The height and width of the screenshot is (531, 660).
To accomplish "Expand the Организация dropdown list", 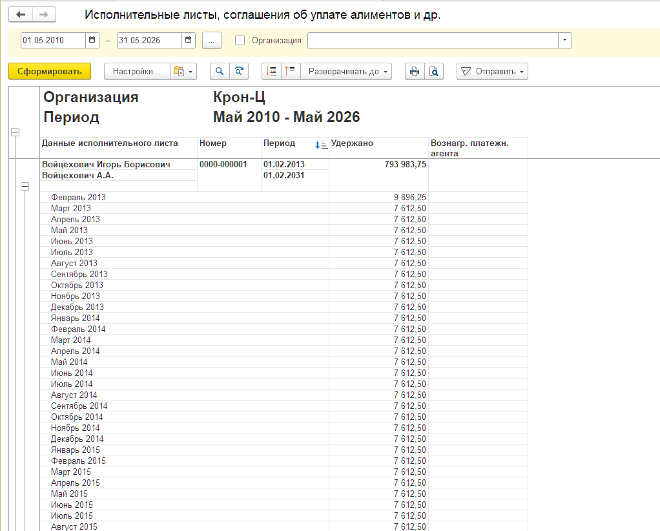I will pyautogui.click(x=565, y=41).
